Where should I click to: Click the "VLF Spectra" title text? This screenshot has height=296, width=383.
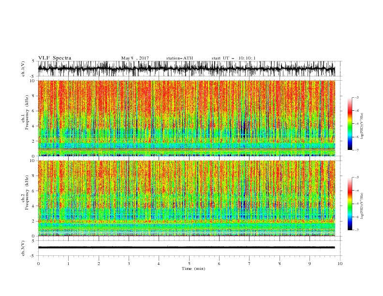click(x=55, y=58)
